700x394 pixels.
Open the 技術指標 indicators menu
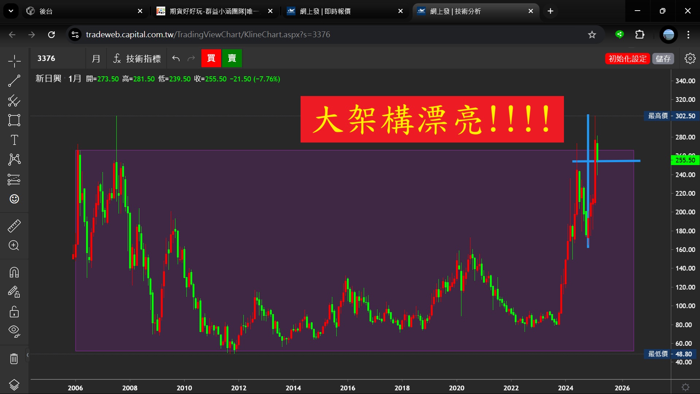[x=137, y=58]
